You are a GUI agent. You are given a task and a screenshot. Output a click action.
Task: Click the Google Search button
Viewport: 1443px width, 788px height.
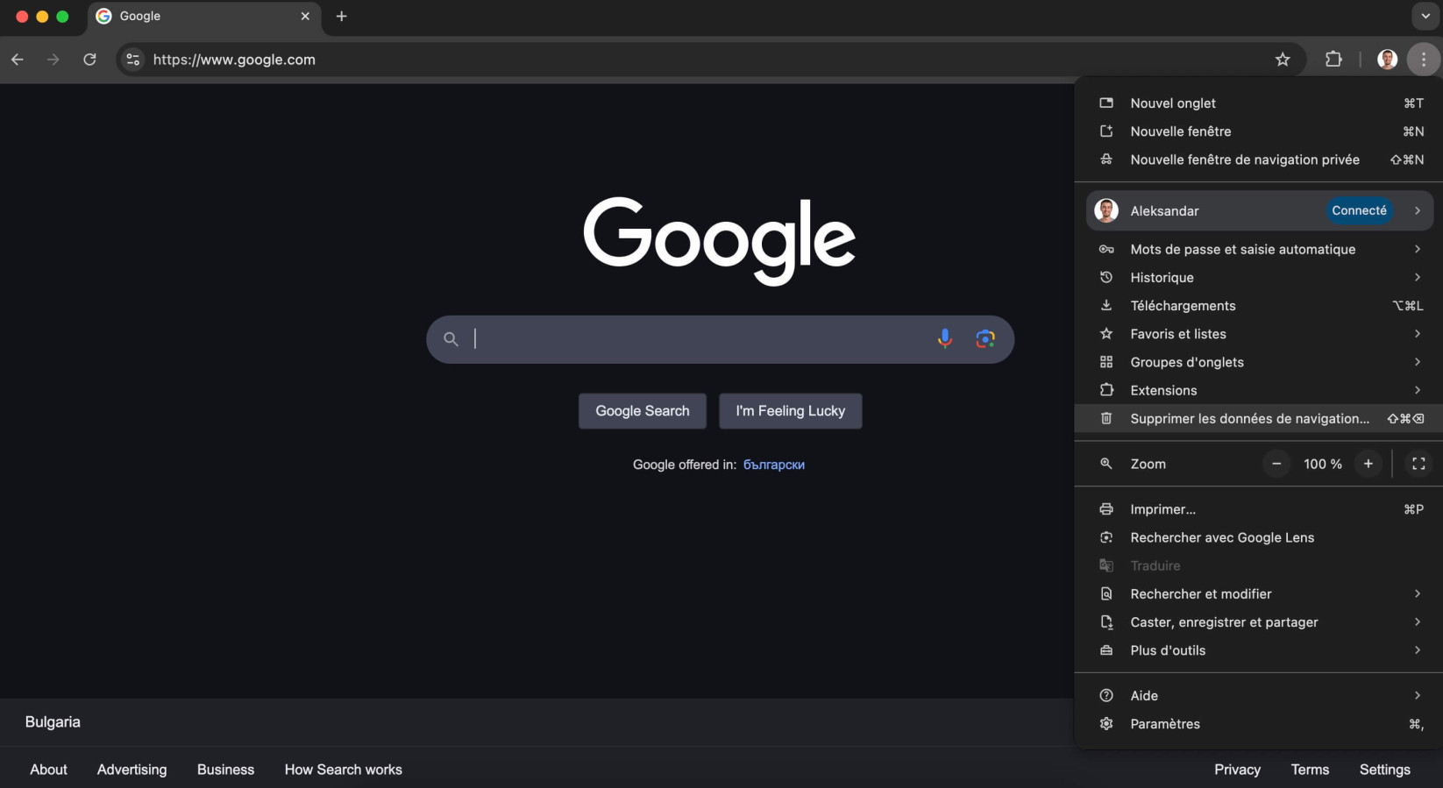[x=643, y=411]
